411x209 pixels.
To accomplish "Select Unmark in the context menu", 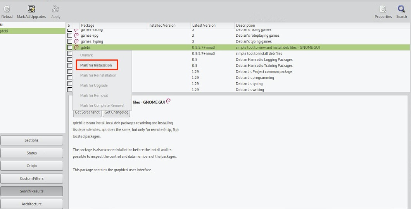I will click(86, 55).
